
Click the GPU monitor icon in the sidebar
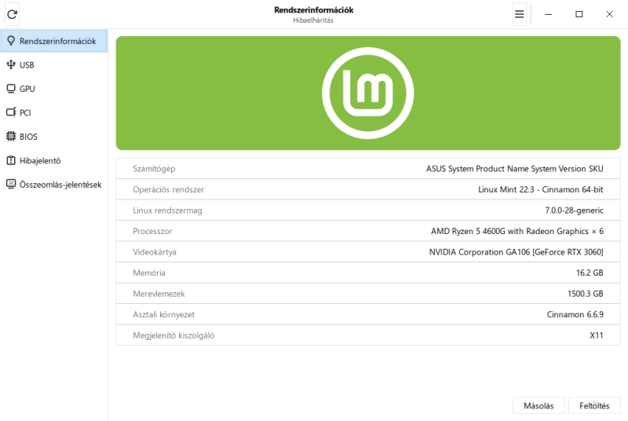pos(11,89)
